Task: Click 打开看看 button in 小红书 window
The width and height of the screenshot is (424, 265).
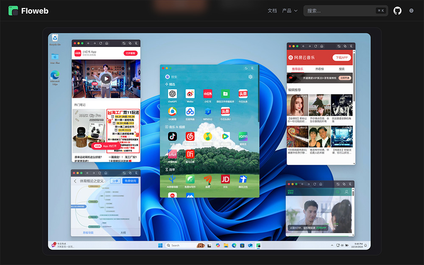Action: coord(131,53)
